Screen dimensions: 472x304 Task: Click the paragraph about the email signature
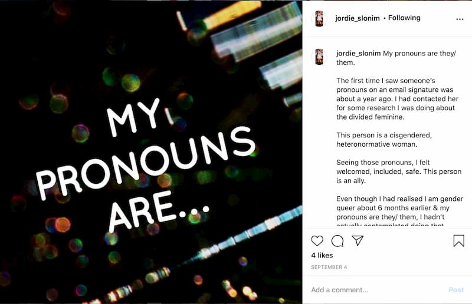tap(397, 98)
